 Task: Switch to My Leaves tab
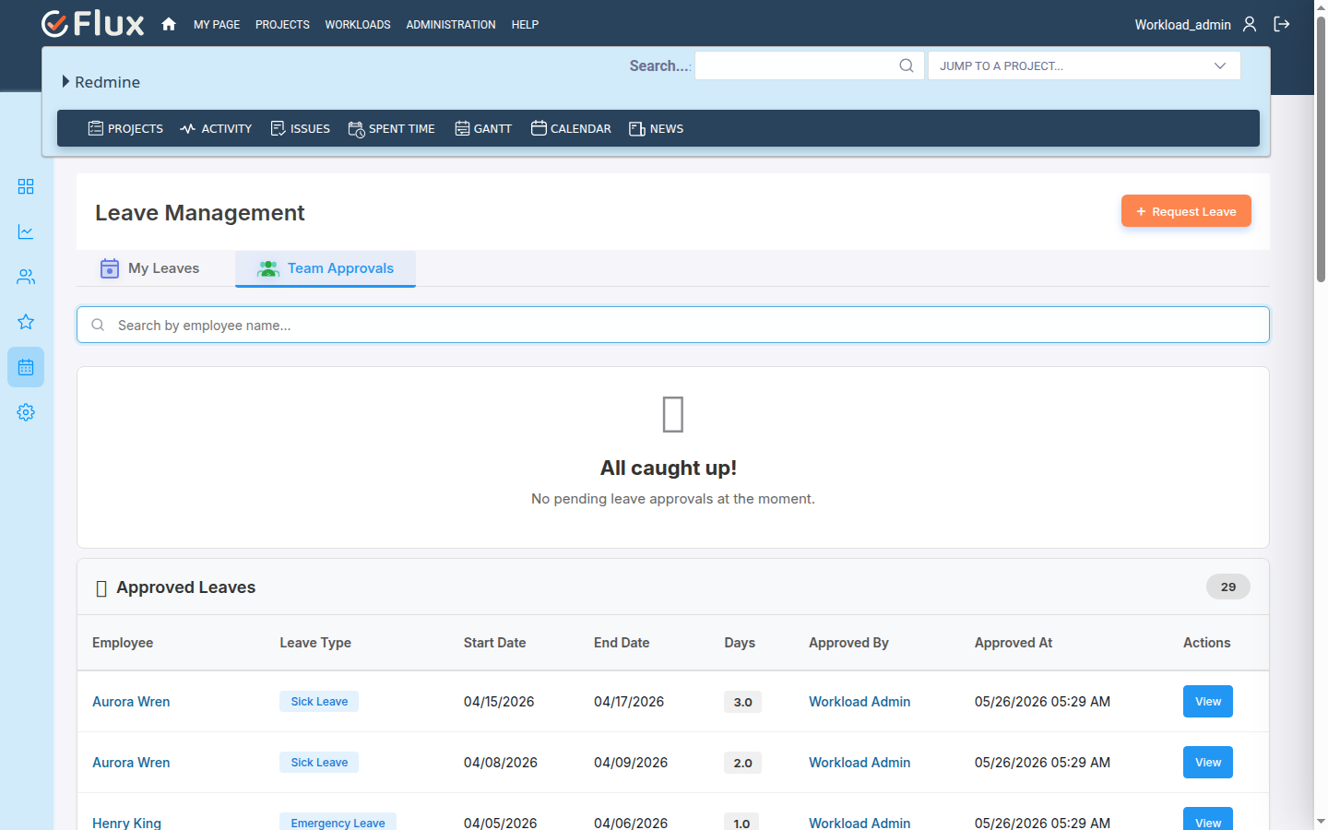(x=149, y=268)
